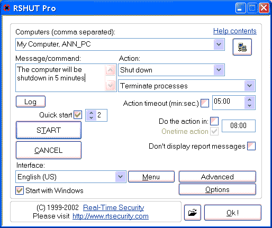Open the Help contents link
Image resolution: width=272 pixels, height=228 pixels.
click(x=235, y=31)
